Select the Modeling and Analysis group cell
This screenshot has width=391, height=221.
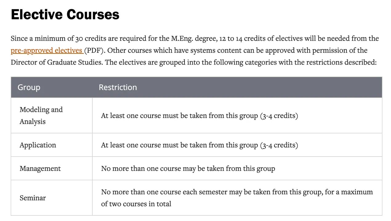tap(41, 116)
